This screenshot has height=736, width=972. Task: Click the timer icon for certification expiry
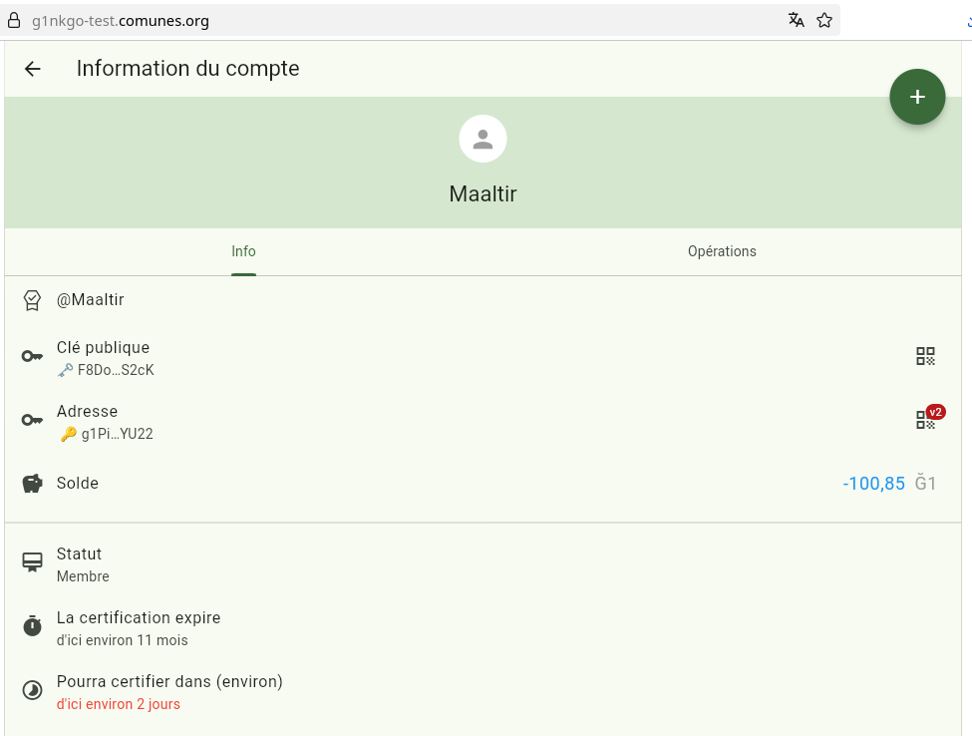33,626
